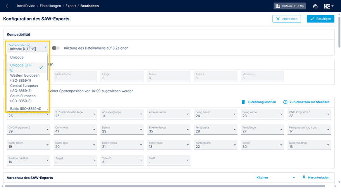Image resolution: width=341 pixels, height=192 pixels.
Task: Click the support headset icon
Action: pyautogui.click(x=315, y=6)
